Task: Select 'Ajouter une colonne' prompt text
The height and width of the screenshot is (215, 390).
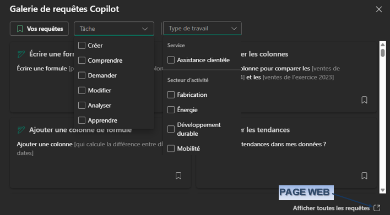Action: pos(45,144)
